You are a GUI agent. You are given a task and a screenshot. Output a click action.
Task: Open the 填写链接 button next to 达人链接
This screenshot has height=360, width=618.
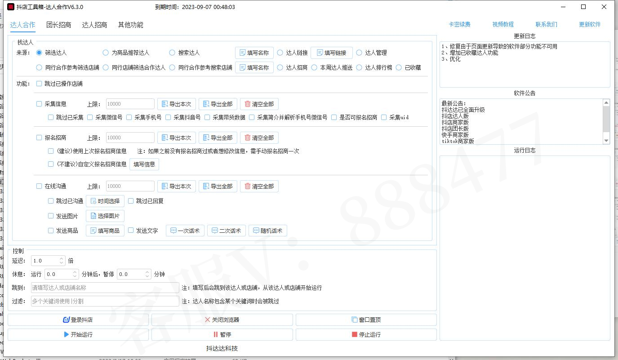(332, 53)
